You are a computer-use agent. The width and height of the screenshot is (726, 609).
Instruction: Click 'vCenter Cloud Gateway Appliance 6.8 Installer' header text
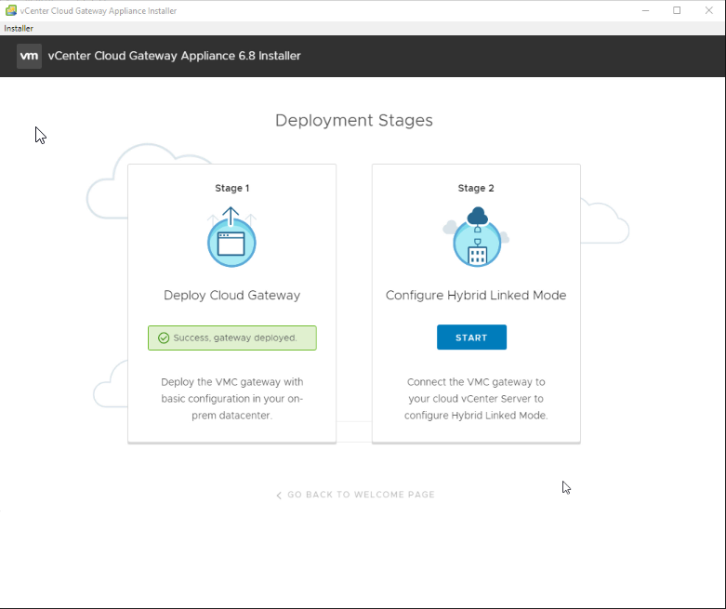(175, 56)
